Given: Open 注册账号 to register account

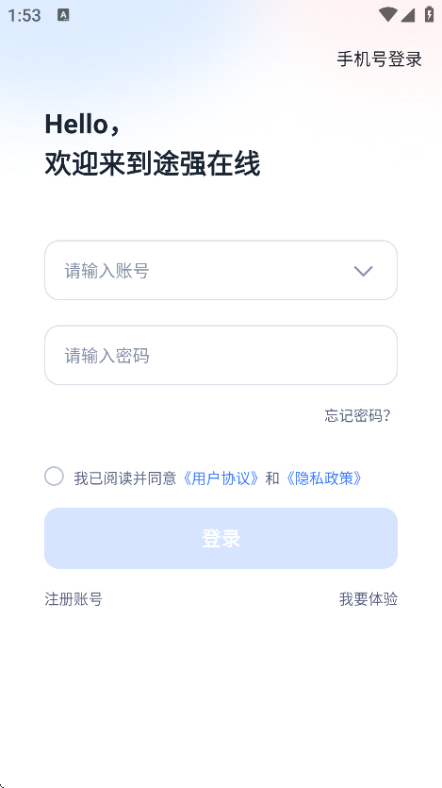Looking at the screenshot, I should tap(74, 599).
